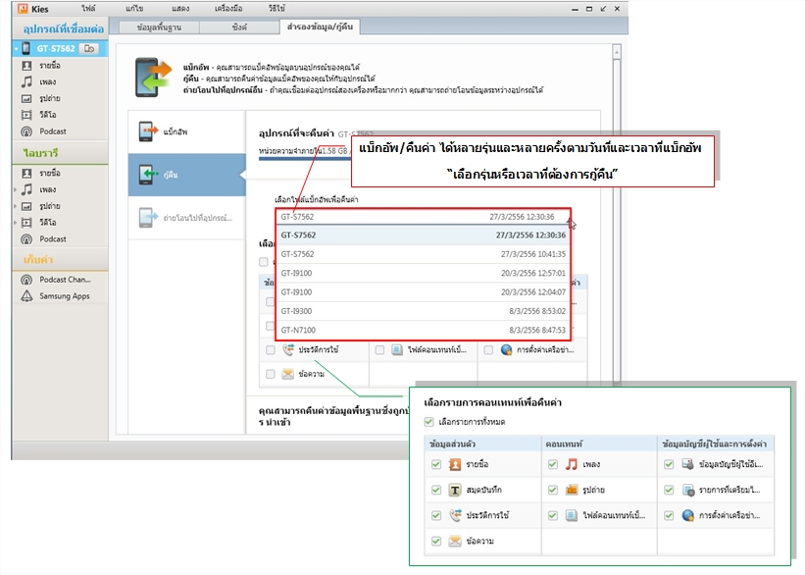
Task: Toggle 'เลือกรายการทั้งหมด' select all checkbox in popup
Action: [x=429, y=422]
